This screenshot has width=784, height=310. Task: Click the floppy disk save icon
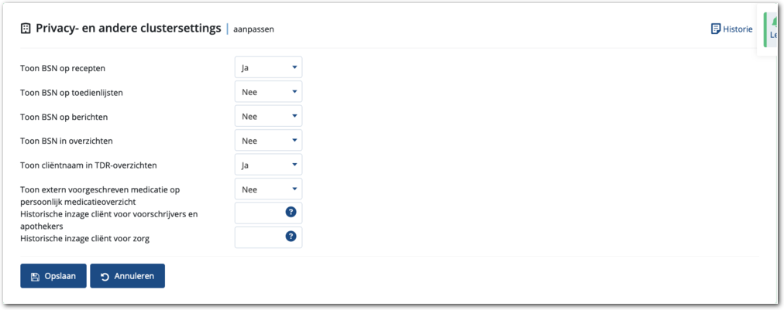click(35, 276)
